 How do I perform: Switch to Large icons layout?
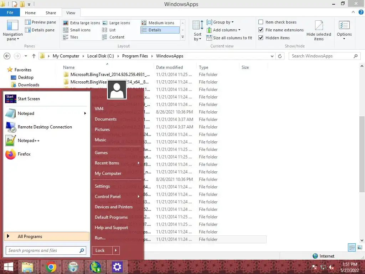point(117,23)
